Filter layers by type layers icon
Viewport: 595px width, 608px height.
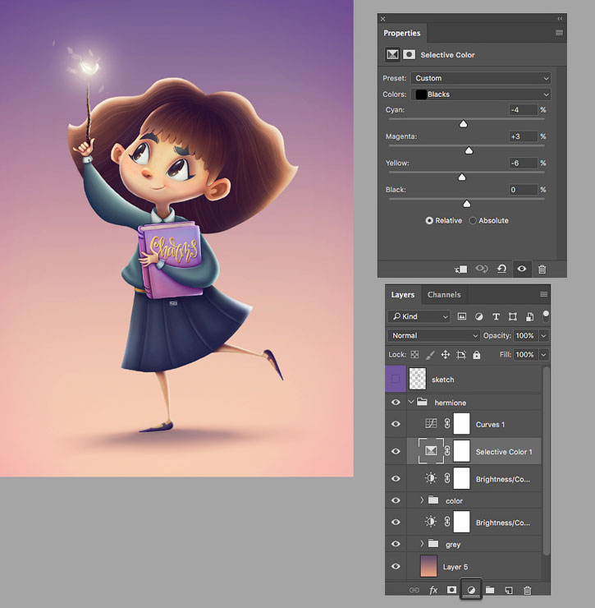tap(496, 316)
